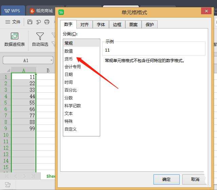Click cell containing 66
The height and width of the screenshot is (190, 217).
pos(23,109)
